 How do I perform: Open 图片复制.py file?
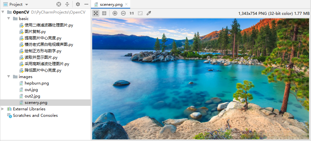[35, 32]
